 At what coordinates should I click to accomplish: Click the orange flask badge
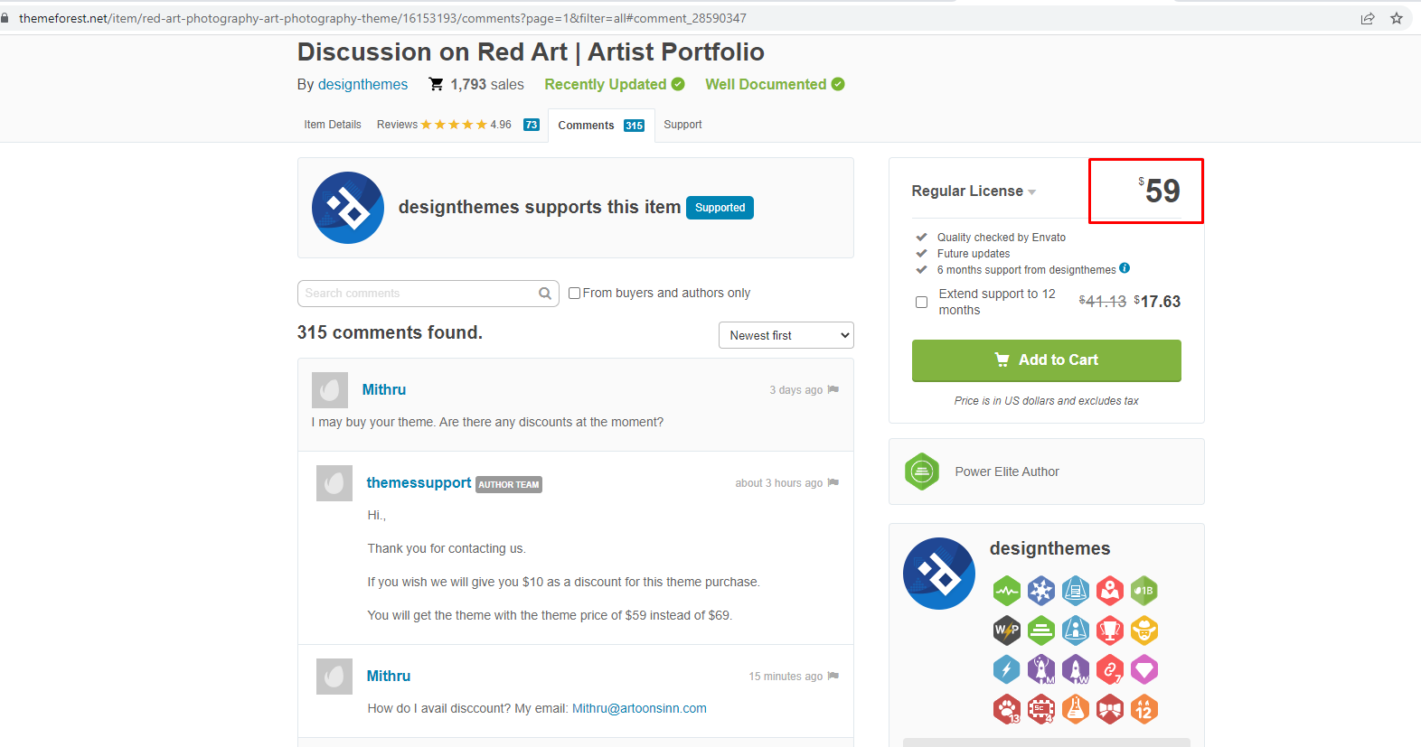pos(1075,709)
